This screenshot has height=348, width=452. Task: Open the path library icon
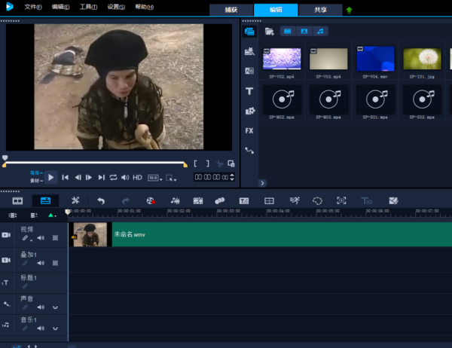[x=249, y=151]
